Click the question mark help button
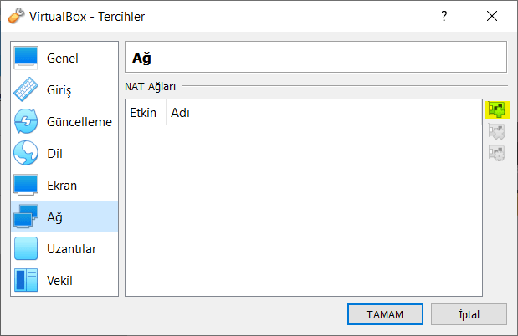The height and width of the screenshot is (336, 518). [444, 16]
